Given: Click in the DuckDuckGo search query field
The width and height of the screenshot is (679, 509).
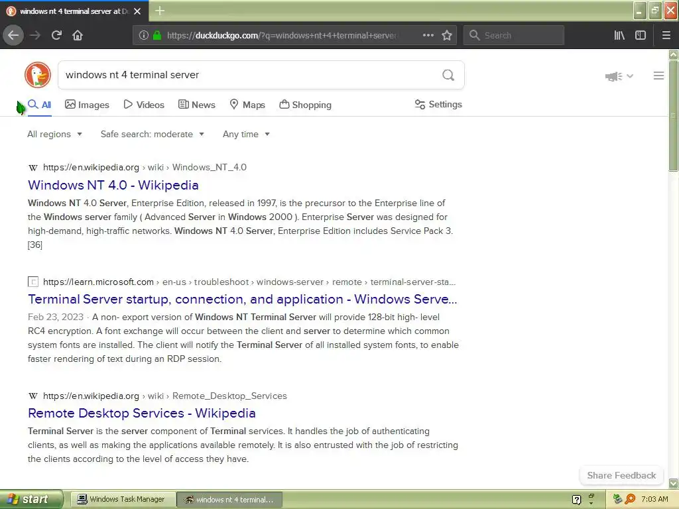Looking at the screenshot, I should (x=249, y=75).
